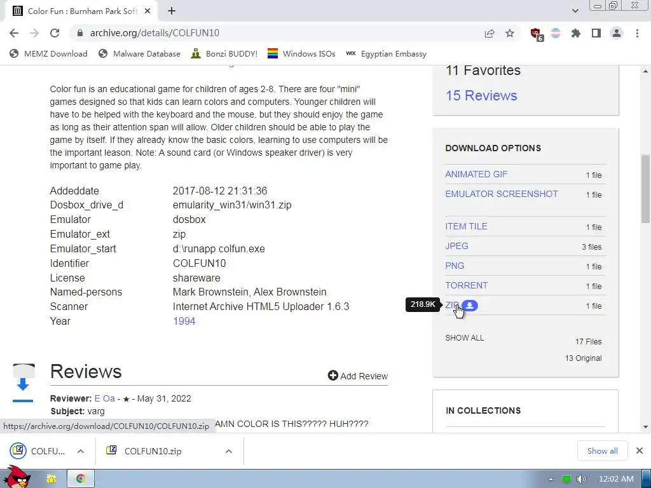
Task: Expand options for the first COLFU... download
Action: coord(81,451)
